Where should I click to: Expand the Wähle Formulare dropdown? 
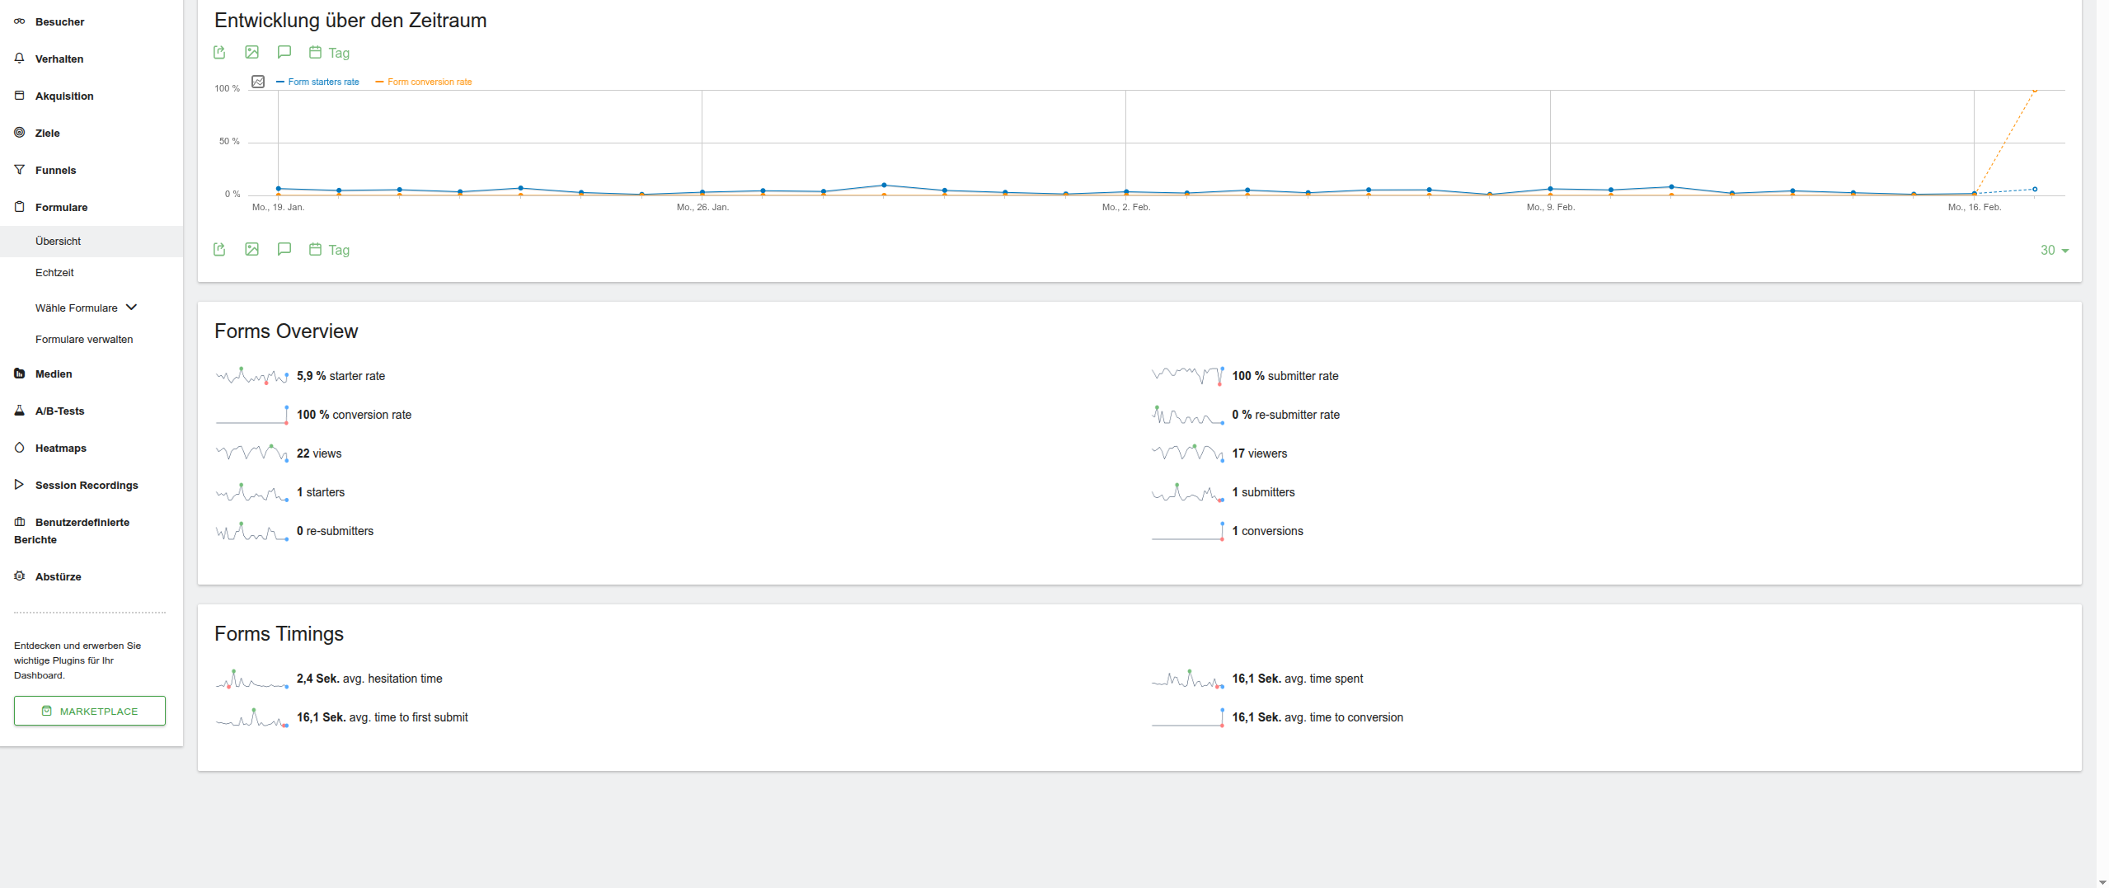pos(86,308)
